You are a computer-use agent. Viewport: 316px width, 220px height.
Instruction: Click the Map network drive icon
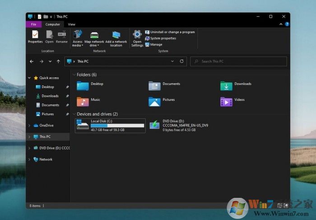pyautogui.click(x=94, y=35)
